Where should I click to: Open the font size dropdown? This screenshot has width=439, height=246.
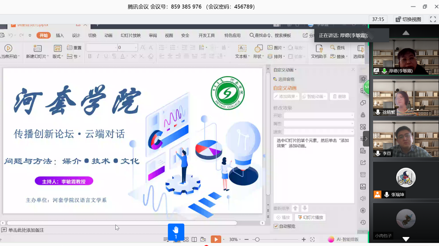click(x=136, y=48)
